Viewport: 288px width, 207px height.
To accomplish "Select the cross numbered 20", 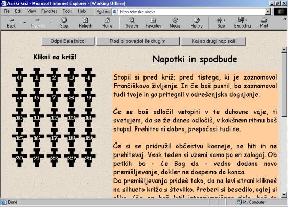I will pos(19,158).
